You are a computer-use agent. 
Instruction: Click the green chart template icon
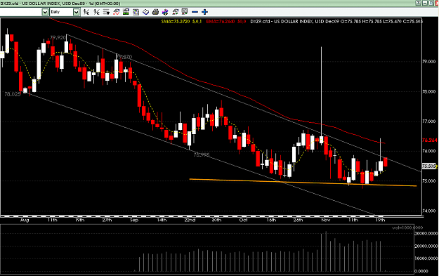(x=126, y=12)
